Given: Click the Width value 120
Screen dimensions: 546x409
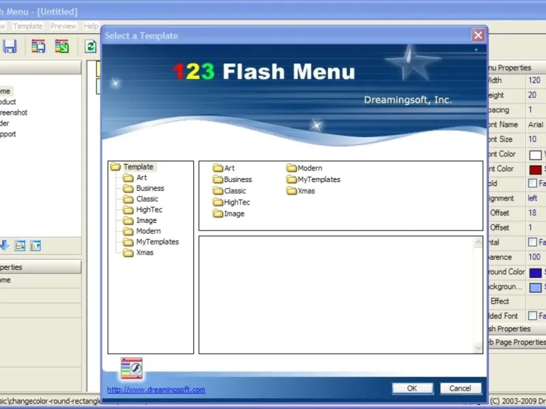Looking at the screenshot, I should tap(534, 80).
